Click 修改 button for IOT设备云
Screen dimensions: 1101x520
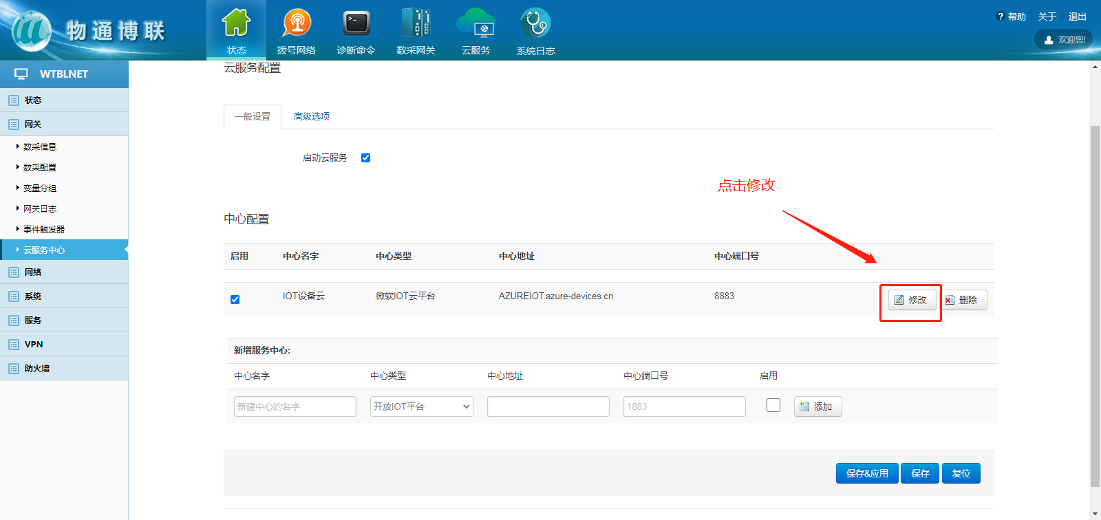pos(912,300)
